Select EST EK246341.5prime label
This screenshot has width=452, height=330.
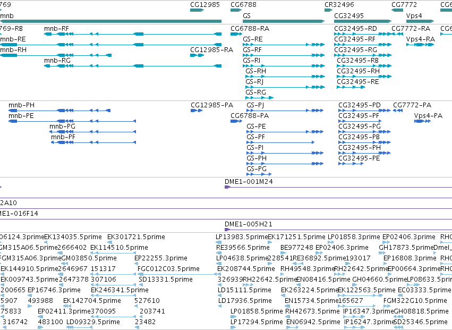[x=120, y=291]
